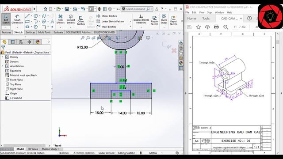The height and width of the screenshot is (159, 283).
Task: Open the SOLIDWORKS MBD tab
Action: pyautogui.click(x=104, y=32)
